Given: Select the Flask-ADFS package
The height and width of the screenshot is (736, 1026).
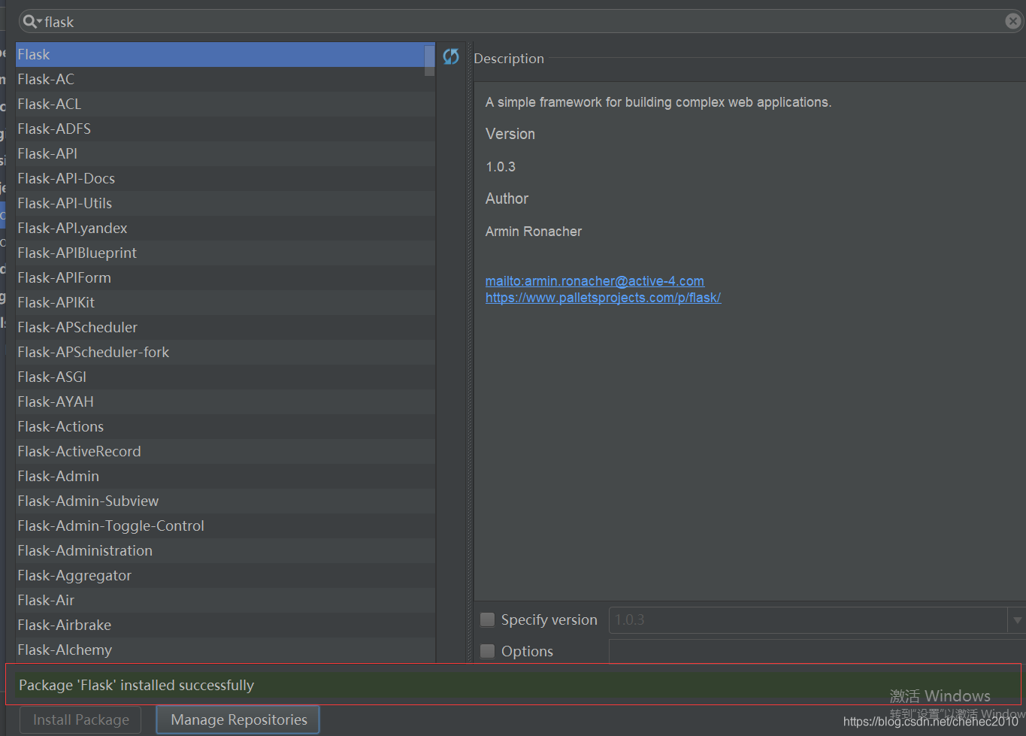Looking at the screenshot, I should (225, 129).
